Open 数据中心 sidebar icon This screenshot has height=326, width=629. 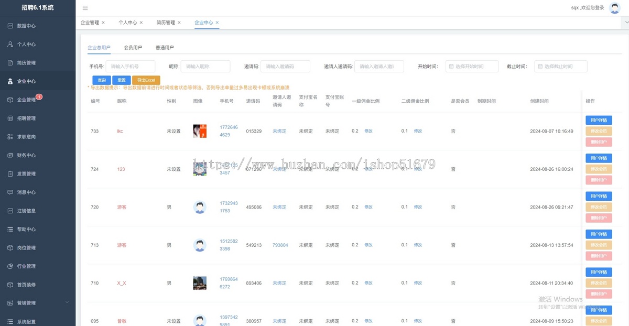coord(10,26)
